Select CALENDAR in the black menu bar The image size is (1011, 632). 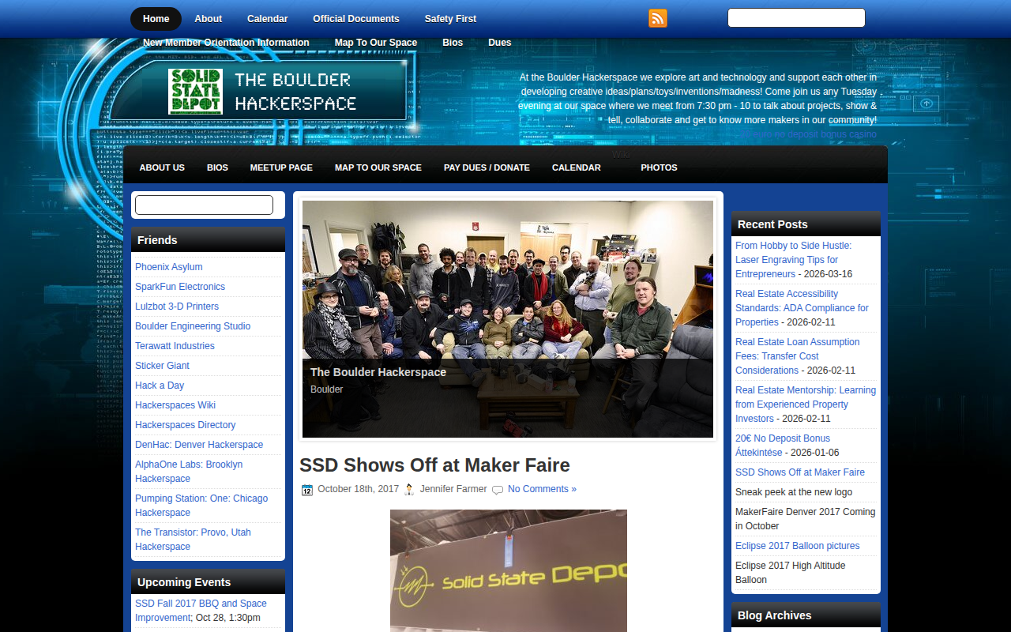[577, 167]
